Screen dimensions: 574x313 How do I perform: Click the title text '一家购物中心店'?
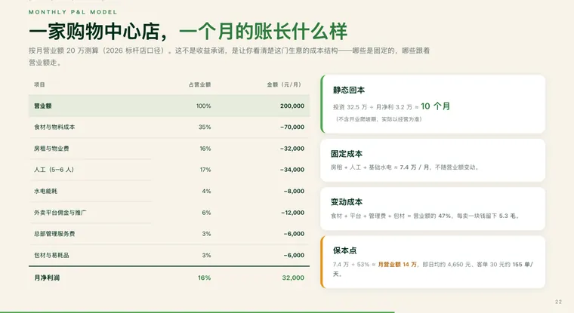94,32
